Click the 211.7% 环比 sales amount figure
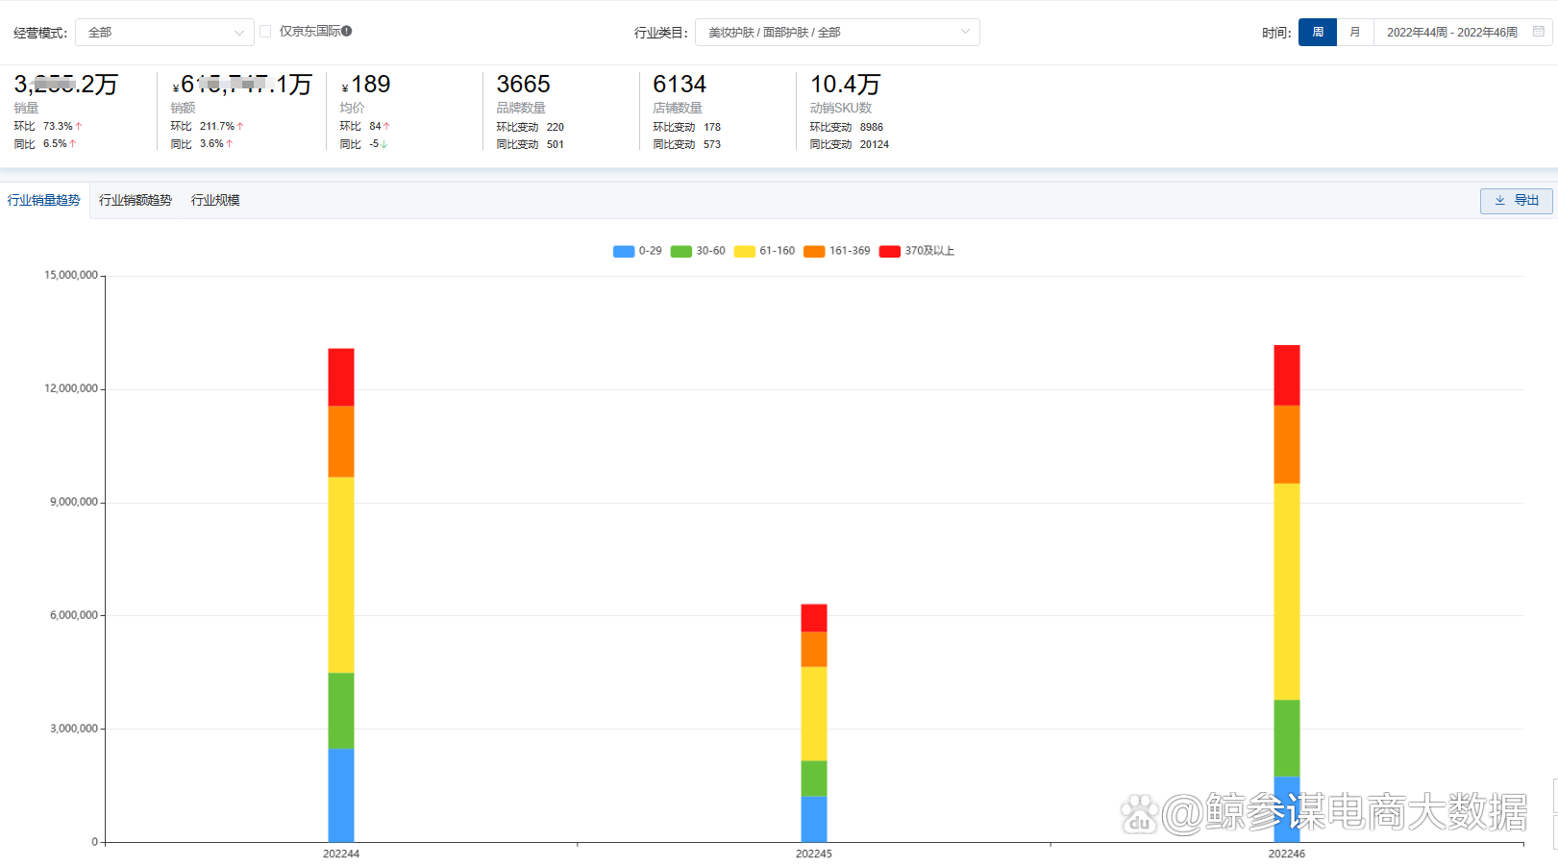 pos(217,126)
